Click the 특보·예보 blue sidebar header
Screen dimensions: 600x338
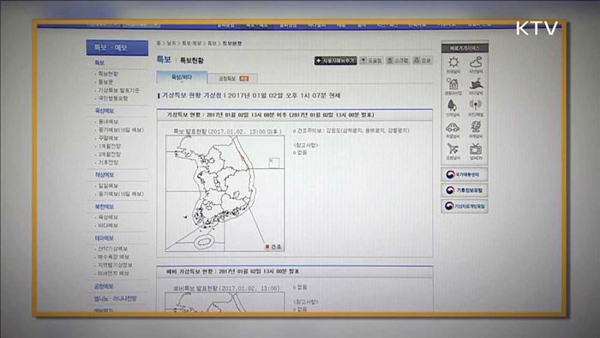coord(117,48)
